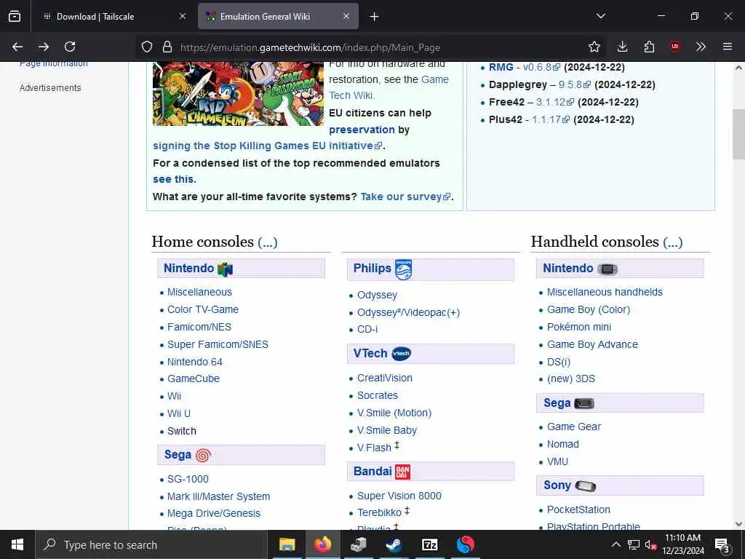The image size is (745, 559).
Task: Click the page vertical scrollbar thumb
Action: pos(738,135)
